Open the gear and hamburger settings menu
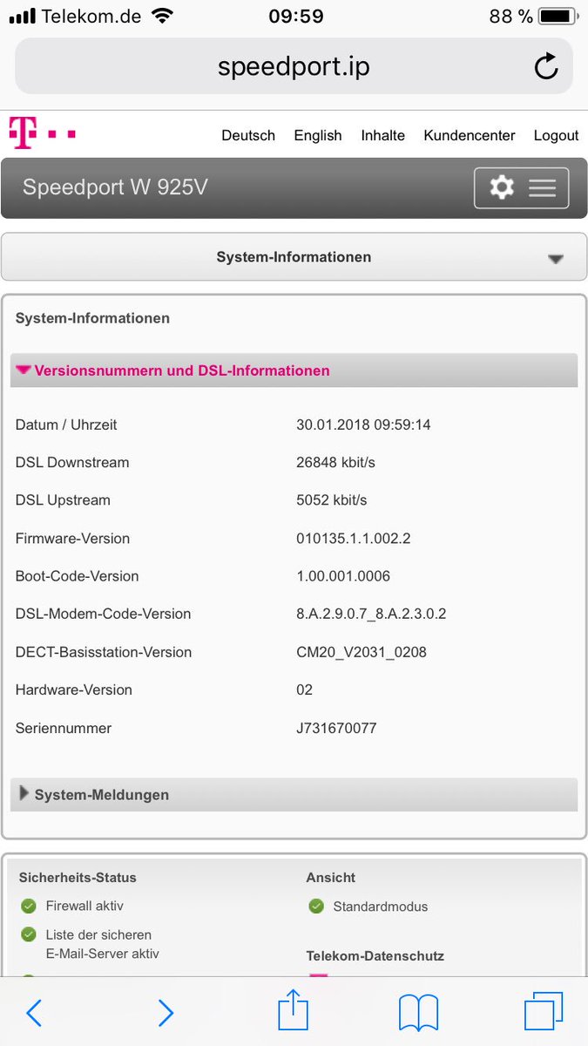 (x=521, y=187)
